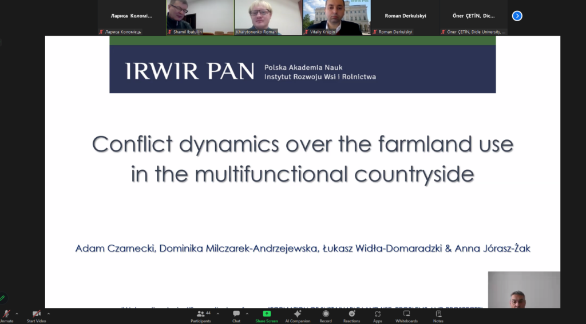Open Whiteboards from the toolbar
The width and height of the screenshot is (586, 324).
(406, 314)
